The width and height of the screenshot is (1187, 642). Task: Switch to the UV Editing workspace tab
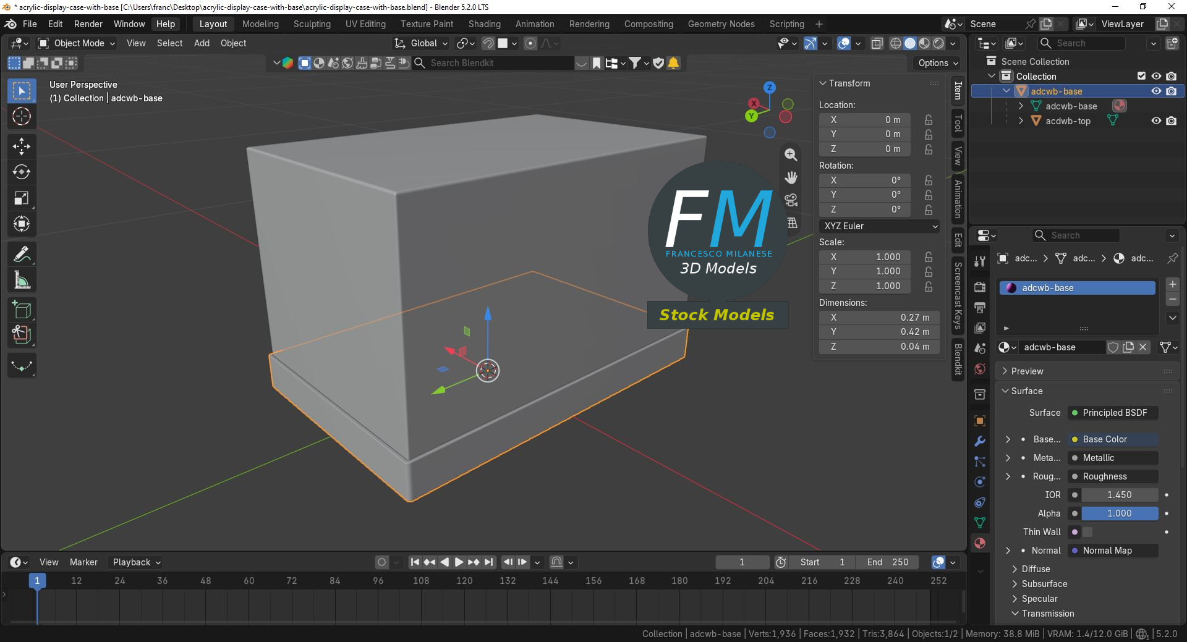(x=365, y=24)
